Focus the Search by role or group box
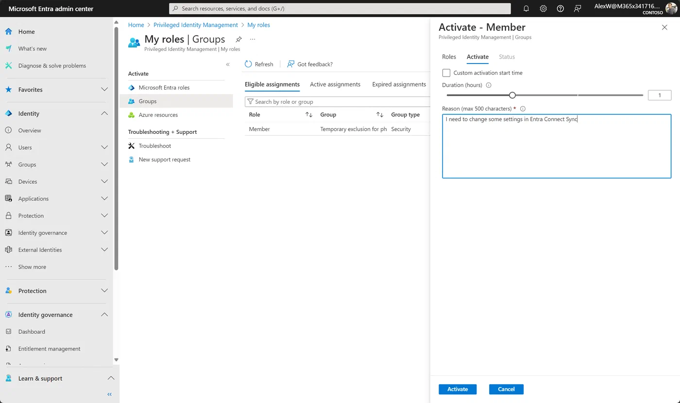 338,102
